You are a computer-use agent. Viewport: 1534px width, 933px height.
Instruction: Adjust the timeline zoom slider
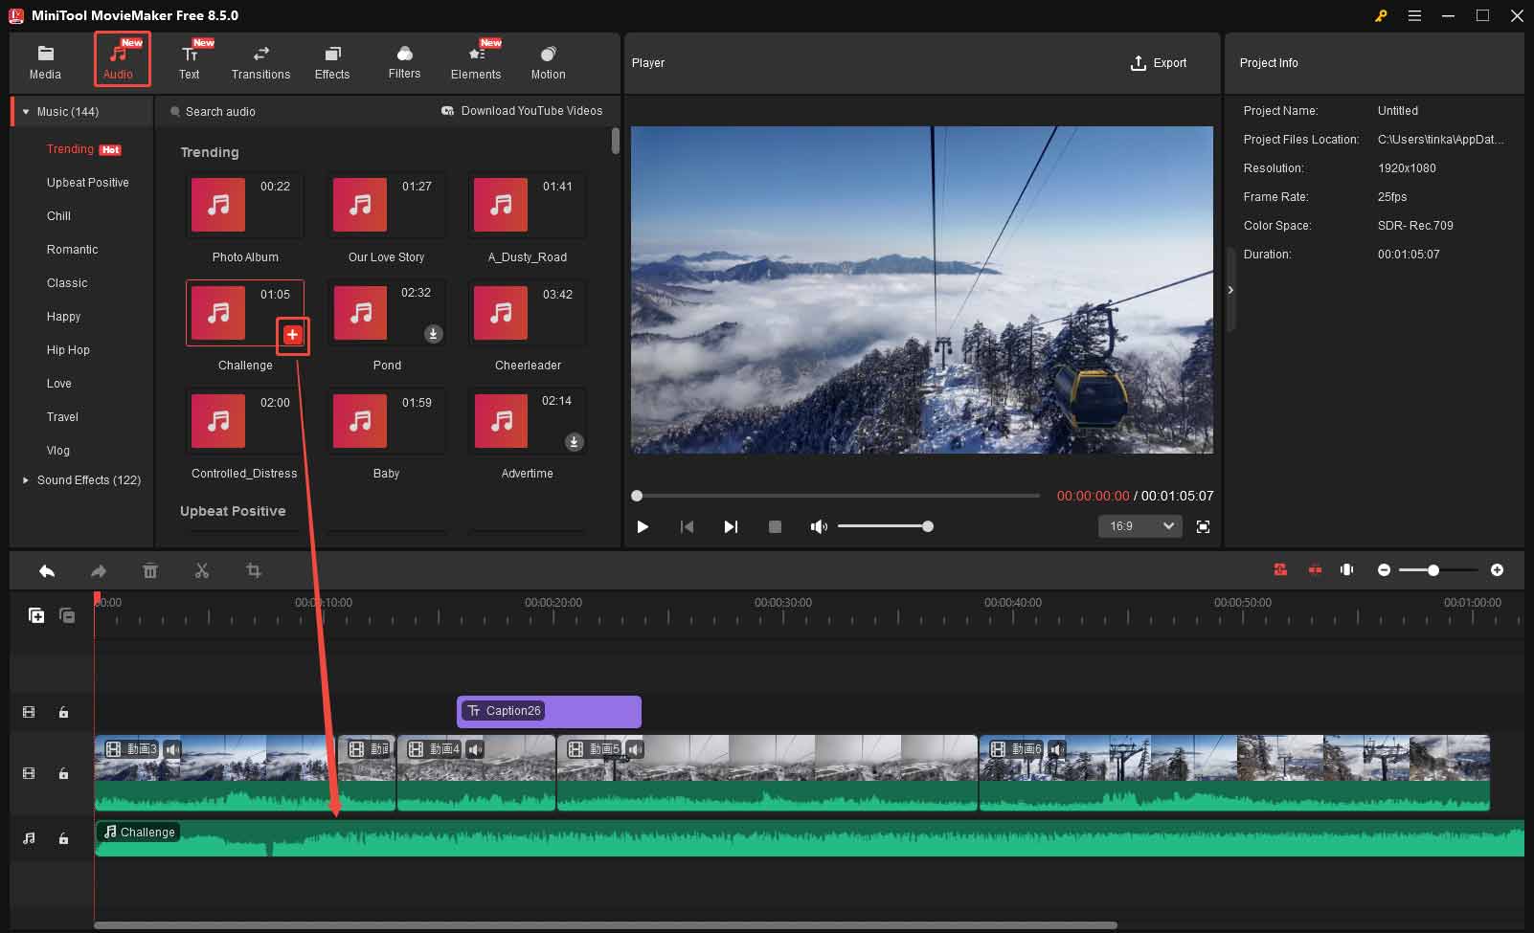[1435, 569]
